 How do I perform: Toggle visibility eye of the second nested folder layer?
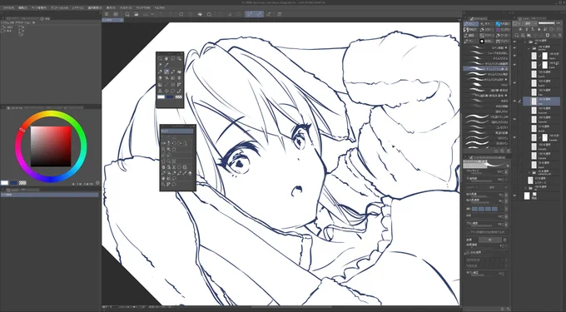514,48
